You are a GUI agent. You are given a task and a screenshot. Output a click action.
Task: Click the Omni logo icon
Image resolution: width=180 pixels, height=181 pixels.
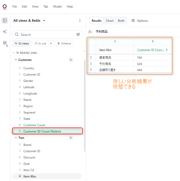5,7
